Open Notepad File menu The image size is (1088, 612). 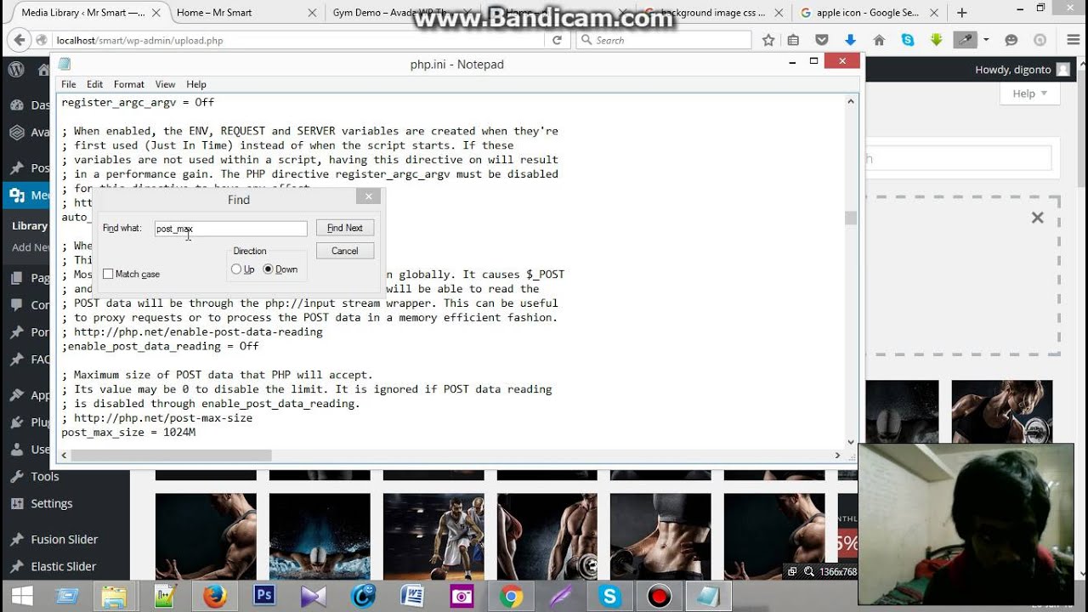[x=69, y=84]
